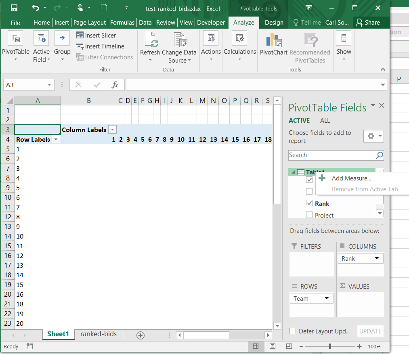Uncheck the Rank field checkbox
The height and width of the screenshot is (354, 409).
[x=309, y=203]
